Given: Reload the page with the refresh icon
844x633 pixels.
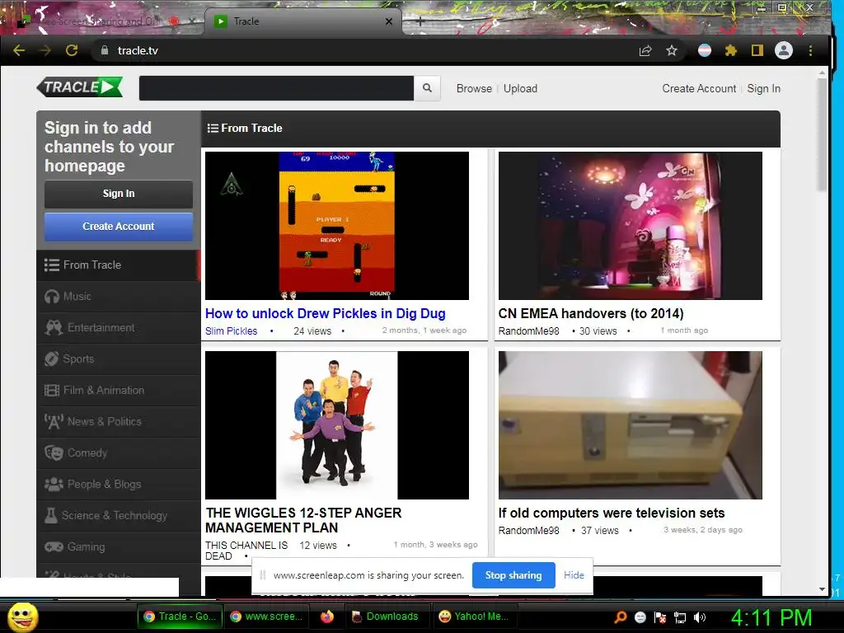Looking at the screenshot, I should tap(72, 50).
